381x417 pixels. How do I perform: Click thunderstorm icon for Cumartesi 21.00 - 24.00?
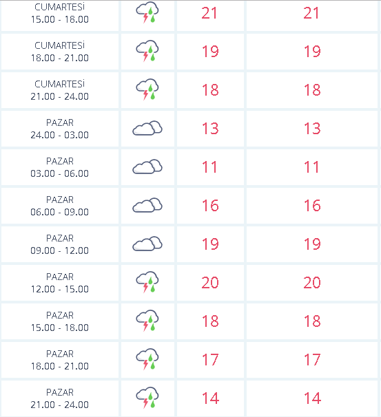pyautogui.click(x=147, y=89)
